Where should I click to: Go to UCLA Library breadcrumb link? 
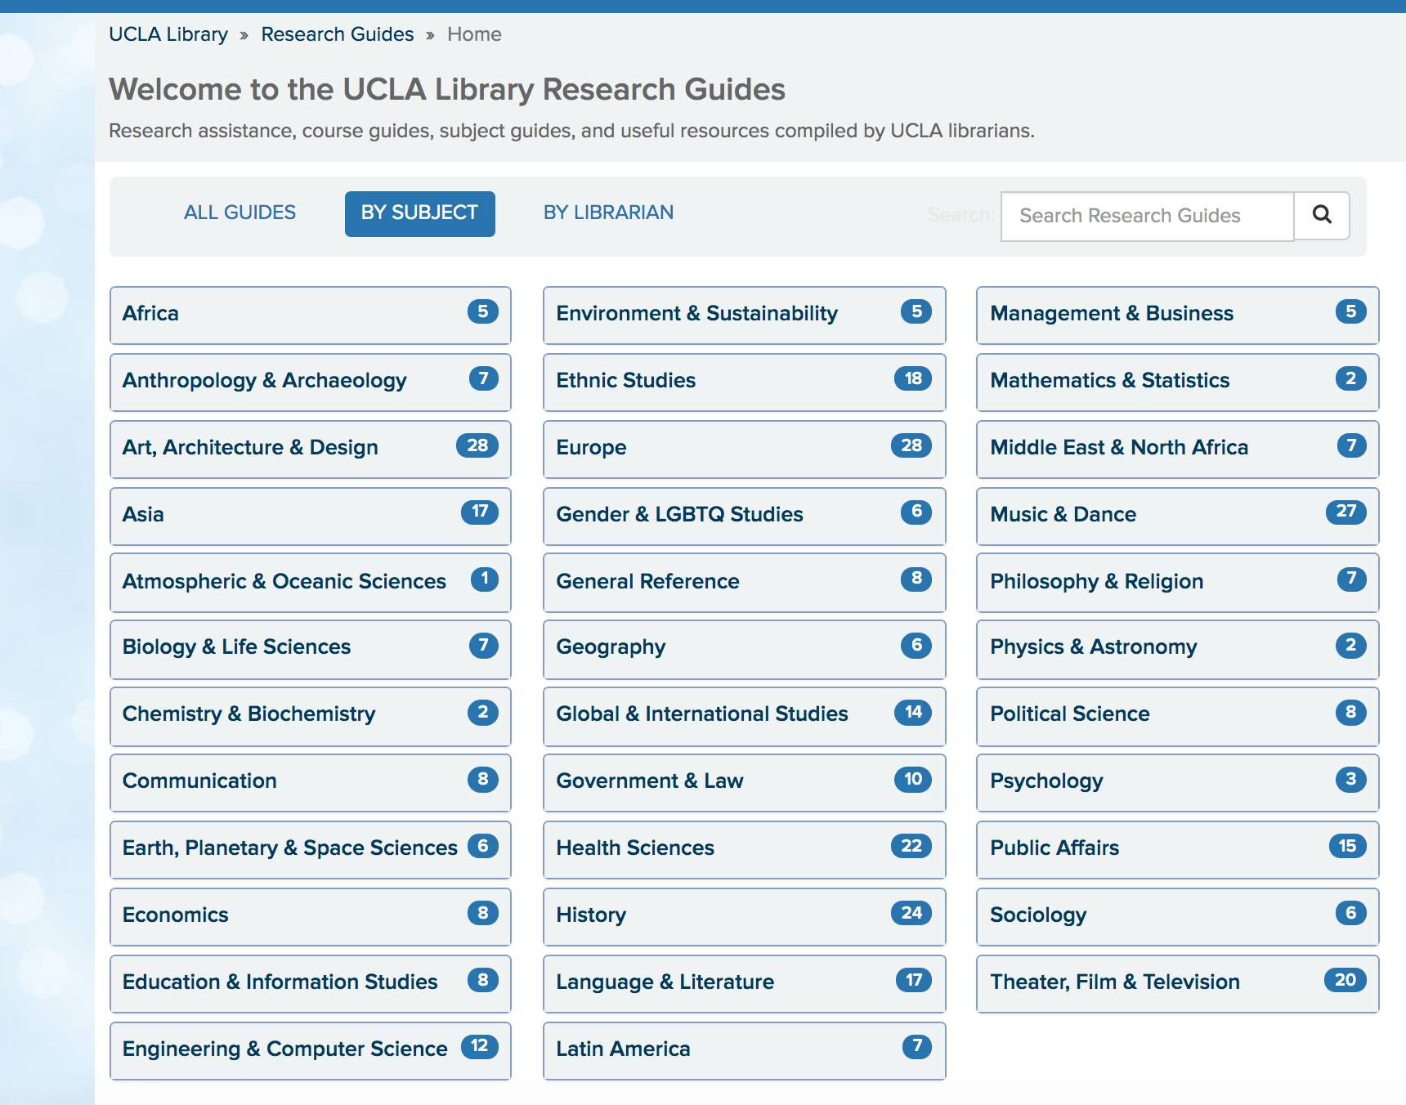pos(168,34)
